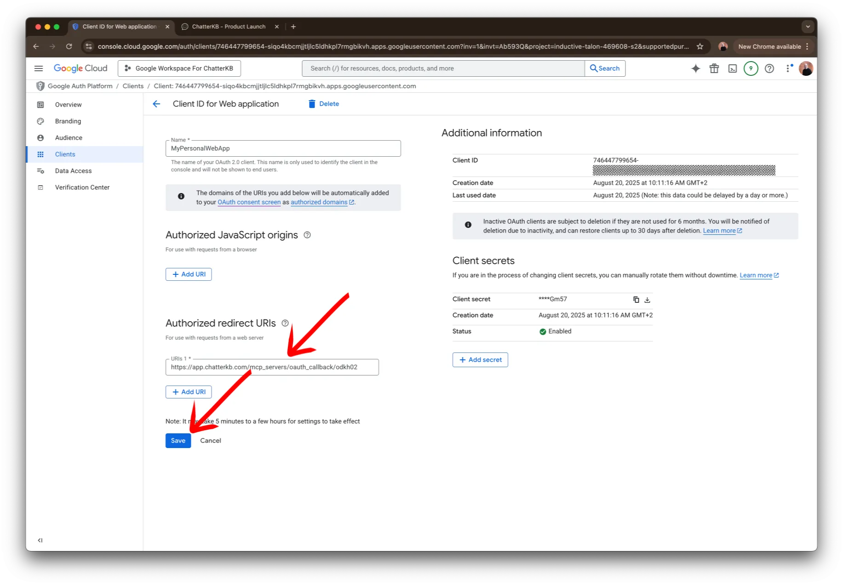Image resolution: width=843 pixels, height=585 pixels.
Task: Click the Enabled status text
Action: (560, 331)
